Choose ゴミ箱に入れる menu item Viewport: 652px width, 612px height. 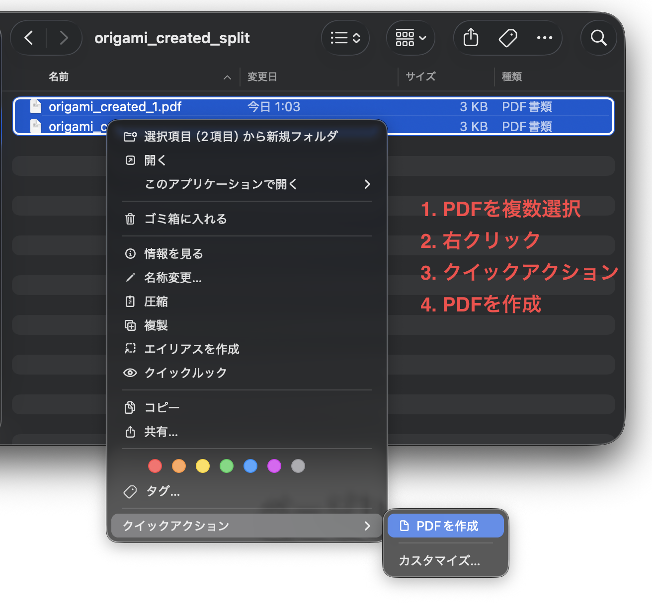247,219
